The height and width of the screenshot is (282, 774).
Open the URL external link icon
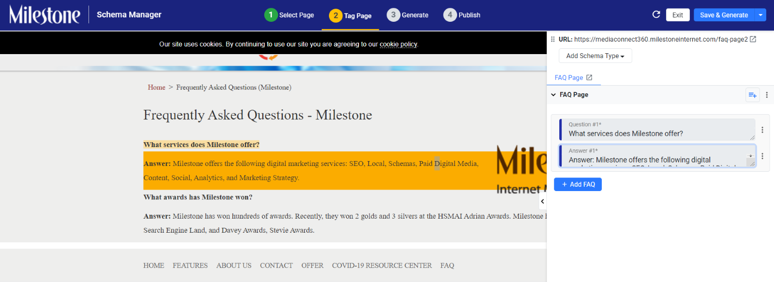coord(753,39)
